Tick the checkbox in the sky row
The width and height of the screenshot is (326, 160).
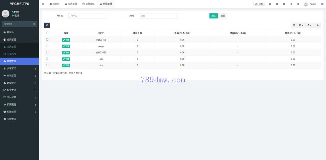47,65
